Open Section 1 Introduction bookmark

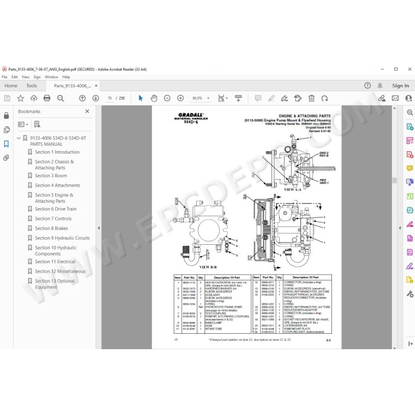pyautogui.click(x=57, y=152)
